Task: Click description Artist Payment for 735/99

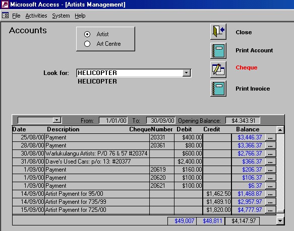Action: point(97,202)
